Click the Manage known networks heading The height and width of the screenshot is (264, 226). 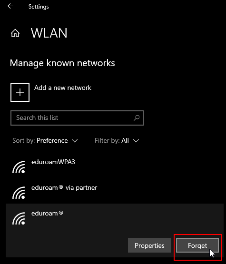(x=62, y=63)
